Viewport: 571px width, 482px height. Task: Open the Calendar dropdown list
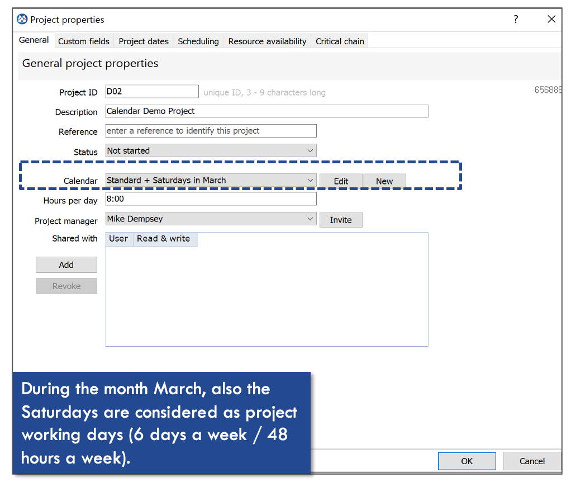211,180
